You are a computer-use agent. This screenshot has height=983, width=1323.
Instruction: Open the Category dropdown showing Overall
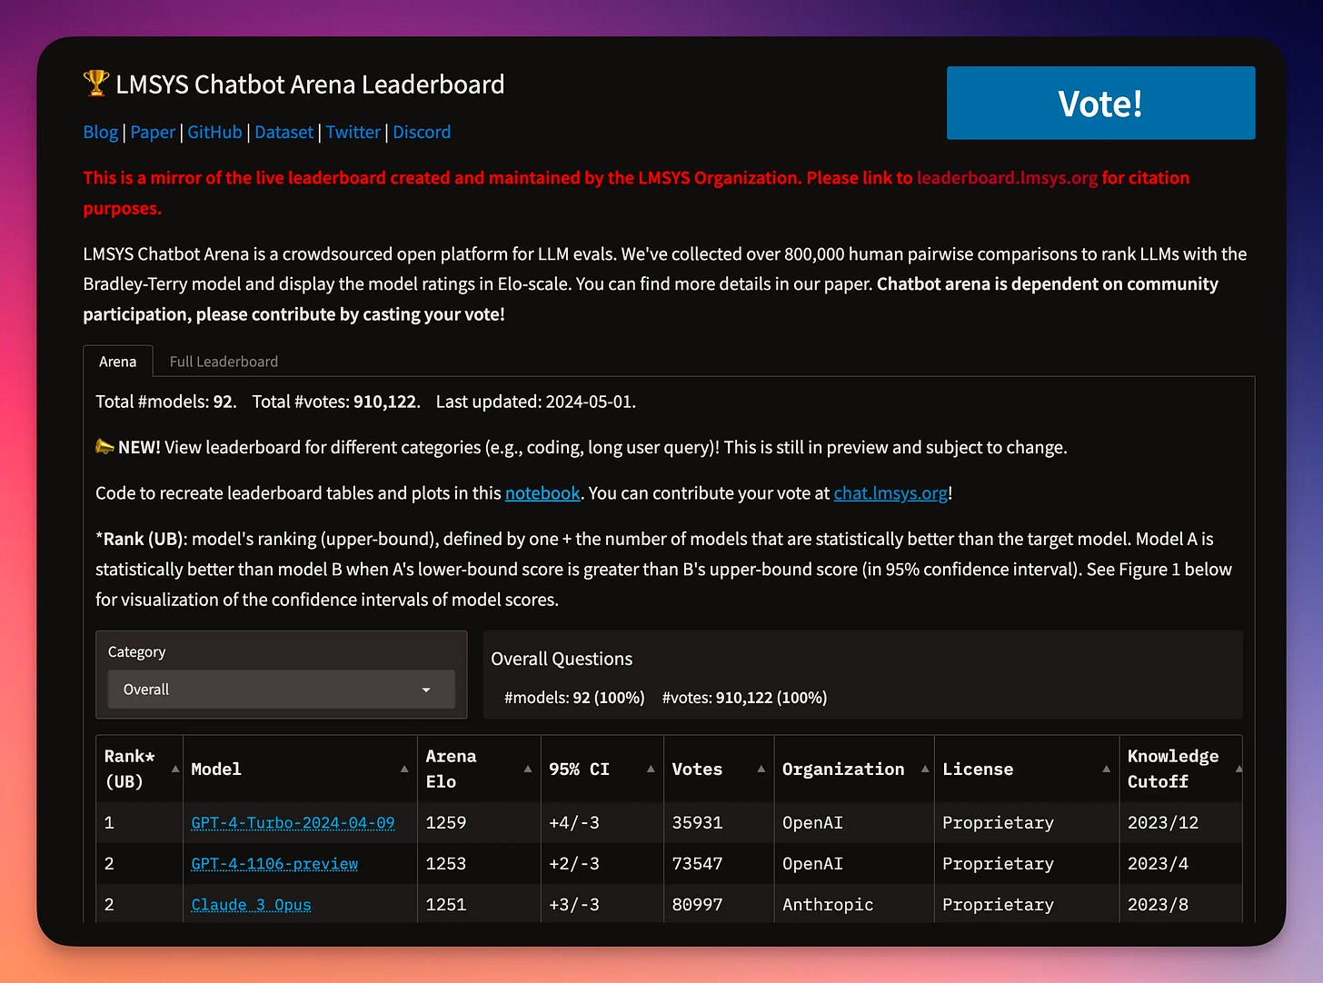(282, 690)
